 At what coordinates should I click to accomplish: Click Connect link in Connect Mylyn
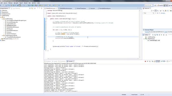(x=147, y=32)
